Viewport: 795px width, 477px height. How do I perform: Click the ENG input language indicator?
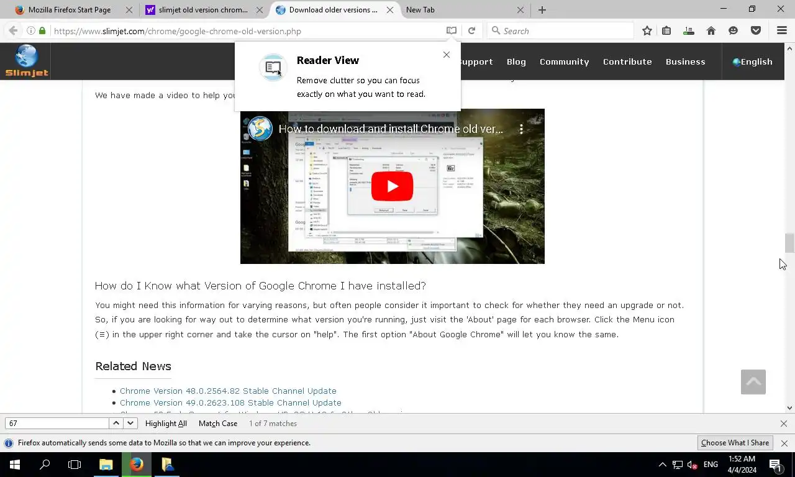(711, 465)
